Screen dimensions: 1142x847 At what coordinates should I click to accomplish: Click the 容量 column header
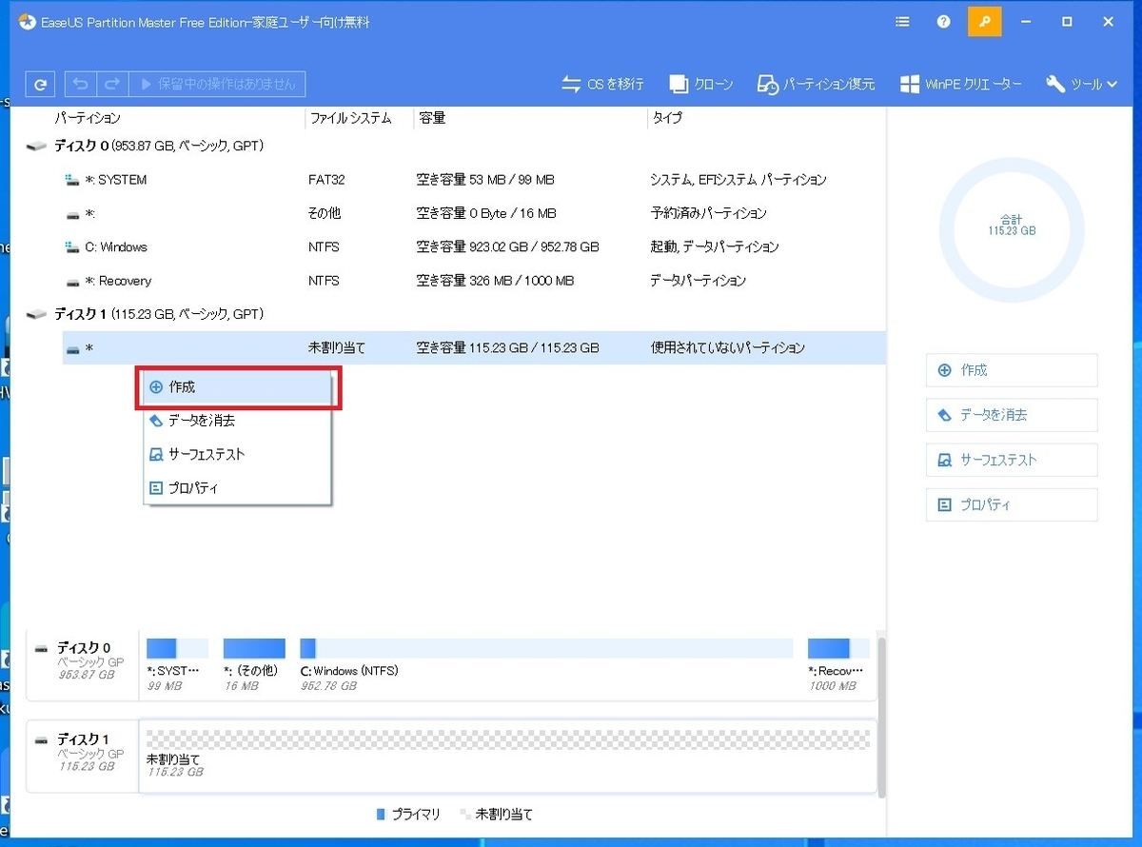tap(431, 118)
